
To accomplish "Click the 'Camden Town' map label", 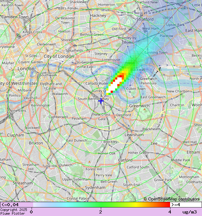I will pos(15,17).
